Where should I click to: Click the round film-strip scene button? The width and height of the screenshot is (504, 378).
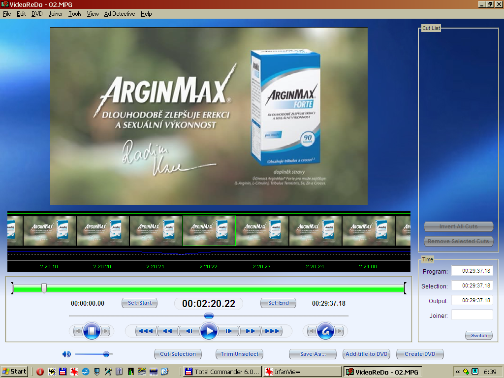pos(92,331)
